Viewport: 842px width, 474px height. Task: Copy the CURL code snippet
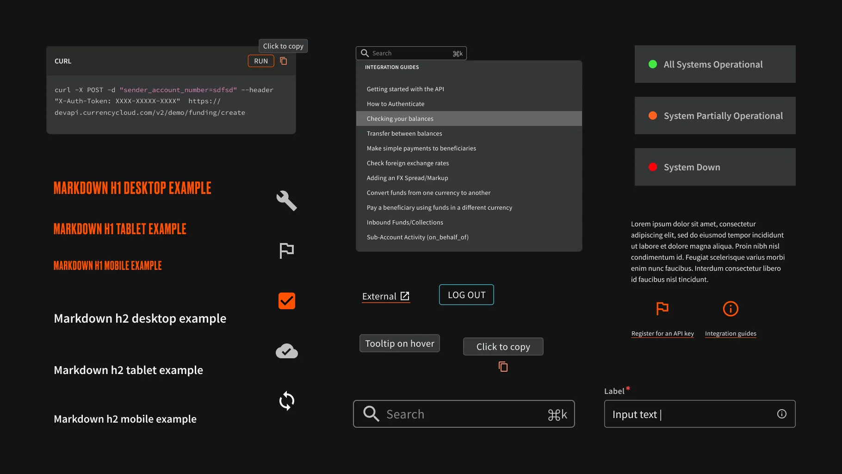coord(284,61)
